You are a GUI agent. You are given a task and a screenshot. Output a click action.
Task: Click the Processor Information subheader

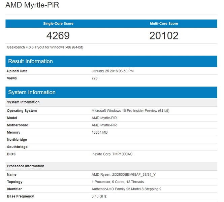pos(26,166)
